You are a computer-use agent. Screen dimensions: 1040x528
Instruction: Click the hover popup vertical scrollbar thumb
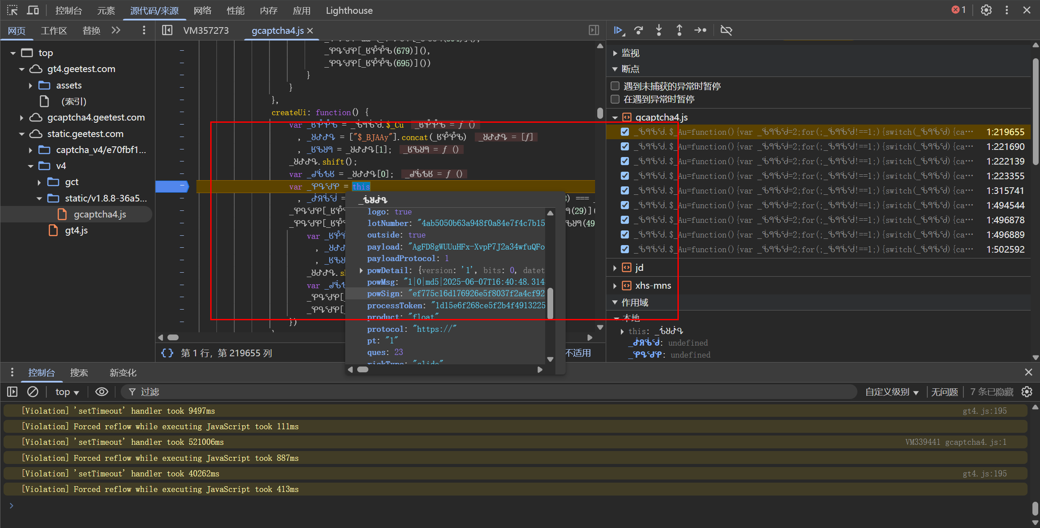pos(551,303)
